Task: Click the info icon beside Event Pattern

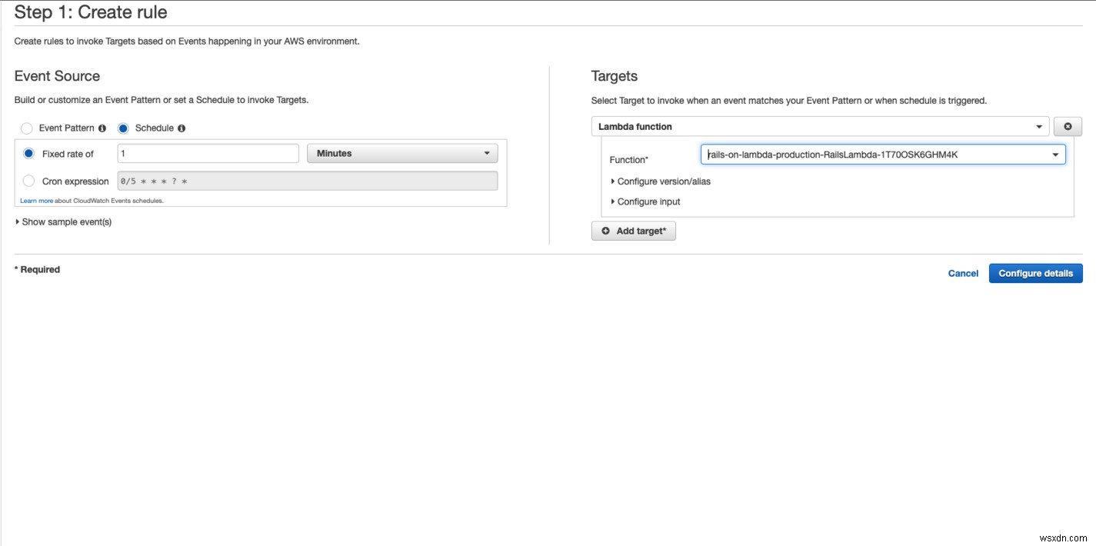Action: tap(102, 128)
